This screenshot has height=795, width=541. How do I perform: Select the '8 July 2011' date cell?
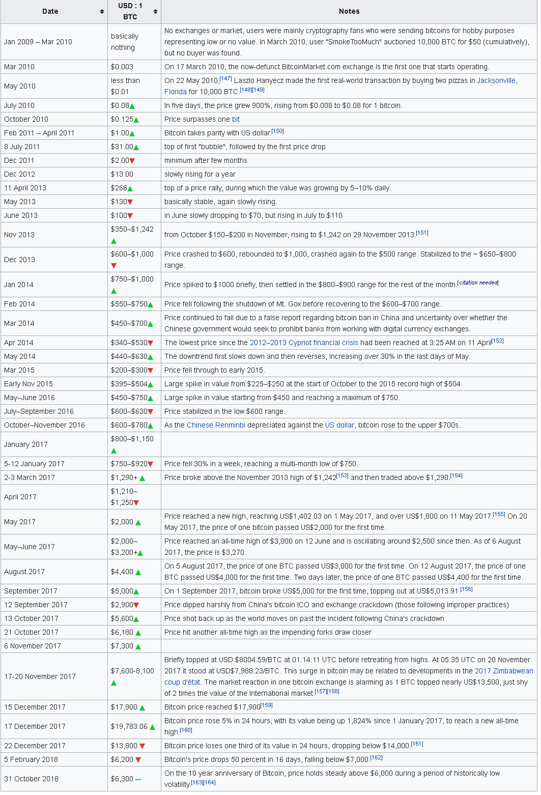tap(54, 147)
